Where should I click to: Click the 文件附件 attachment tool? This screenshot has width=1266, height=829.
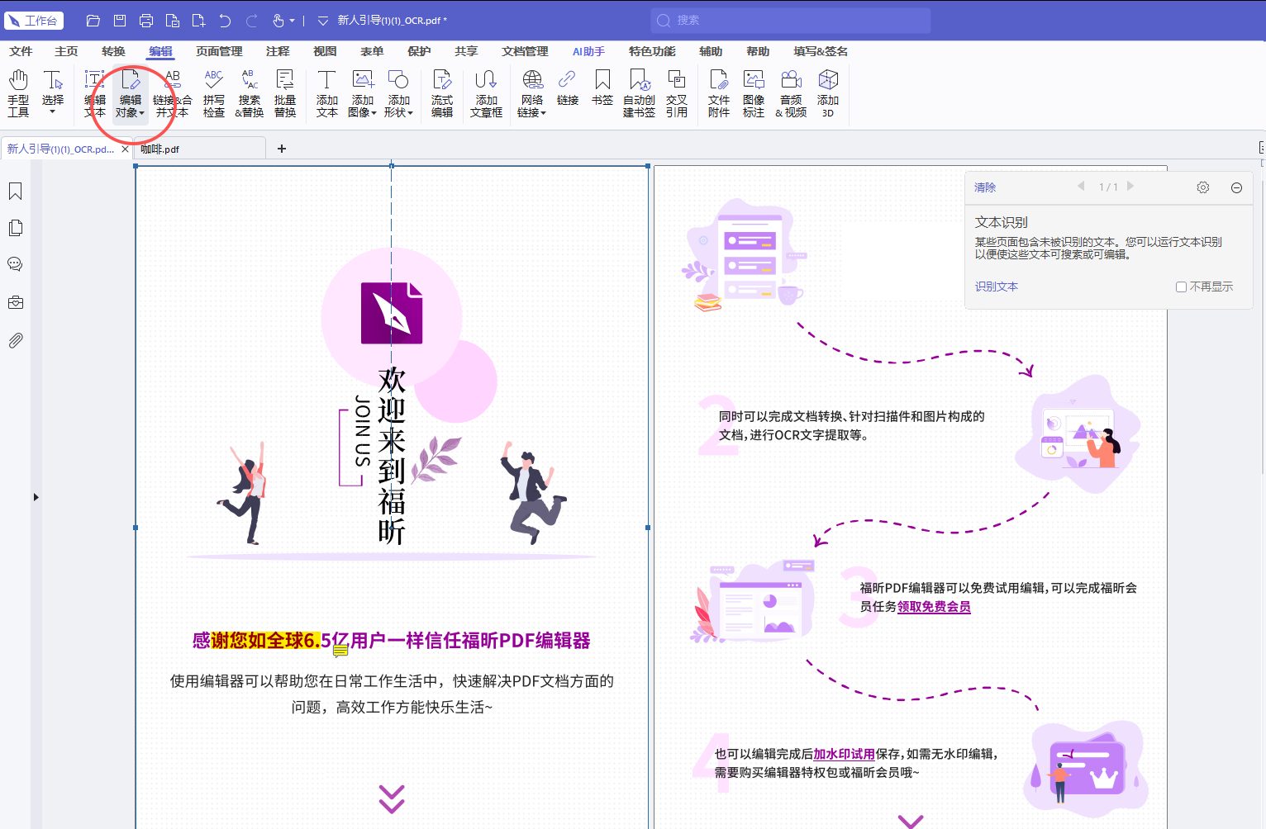[719, 93]
